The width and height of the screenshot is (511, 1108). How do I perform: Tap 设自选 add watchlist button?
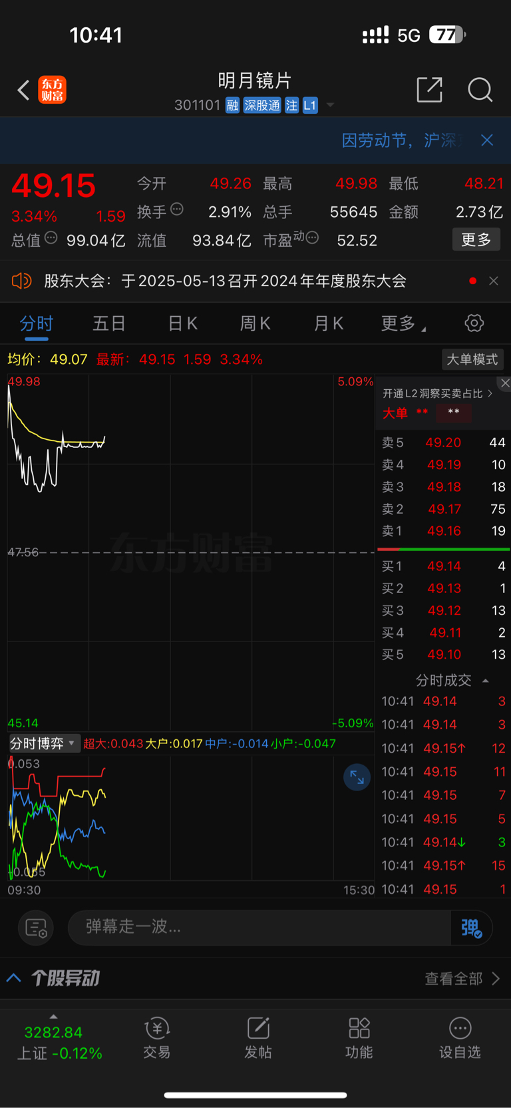coord(460,1037)
